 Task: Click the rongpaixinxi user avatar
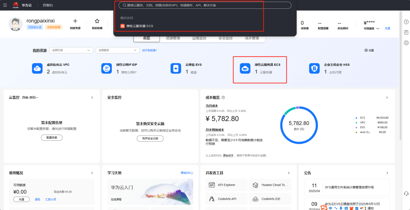point(16,24)
